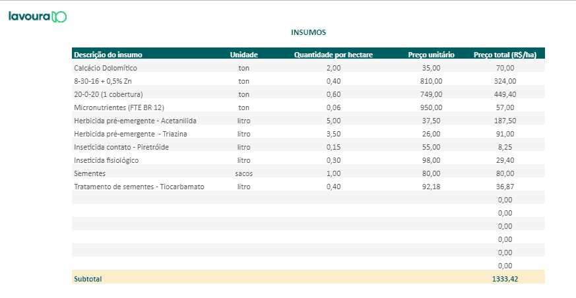This screenshot has height=298, width=576.
Task: Select the 'Inseticida contato - Piretróide' cell
Action: point(121,147)
